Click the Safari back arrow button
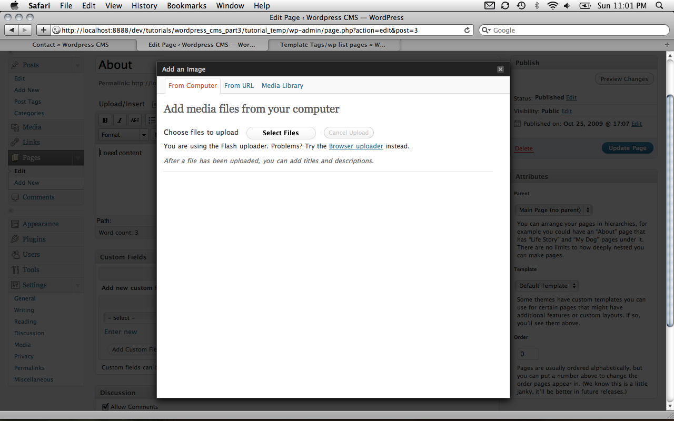This screenshot has height=421, width=674. 11,31
